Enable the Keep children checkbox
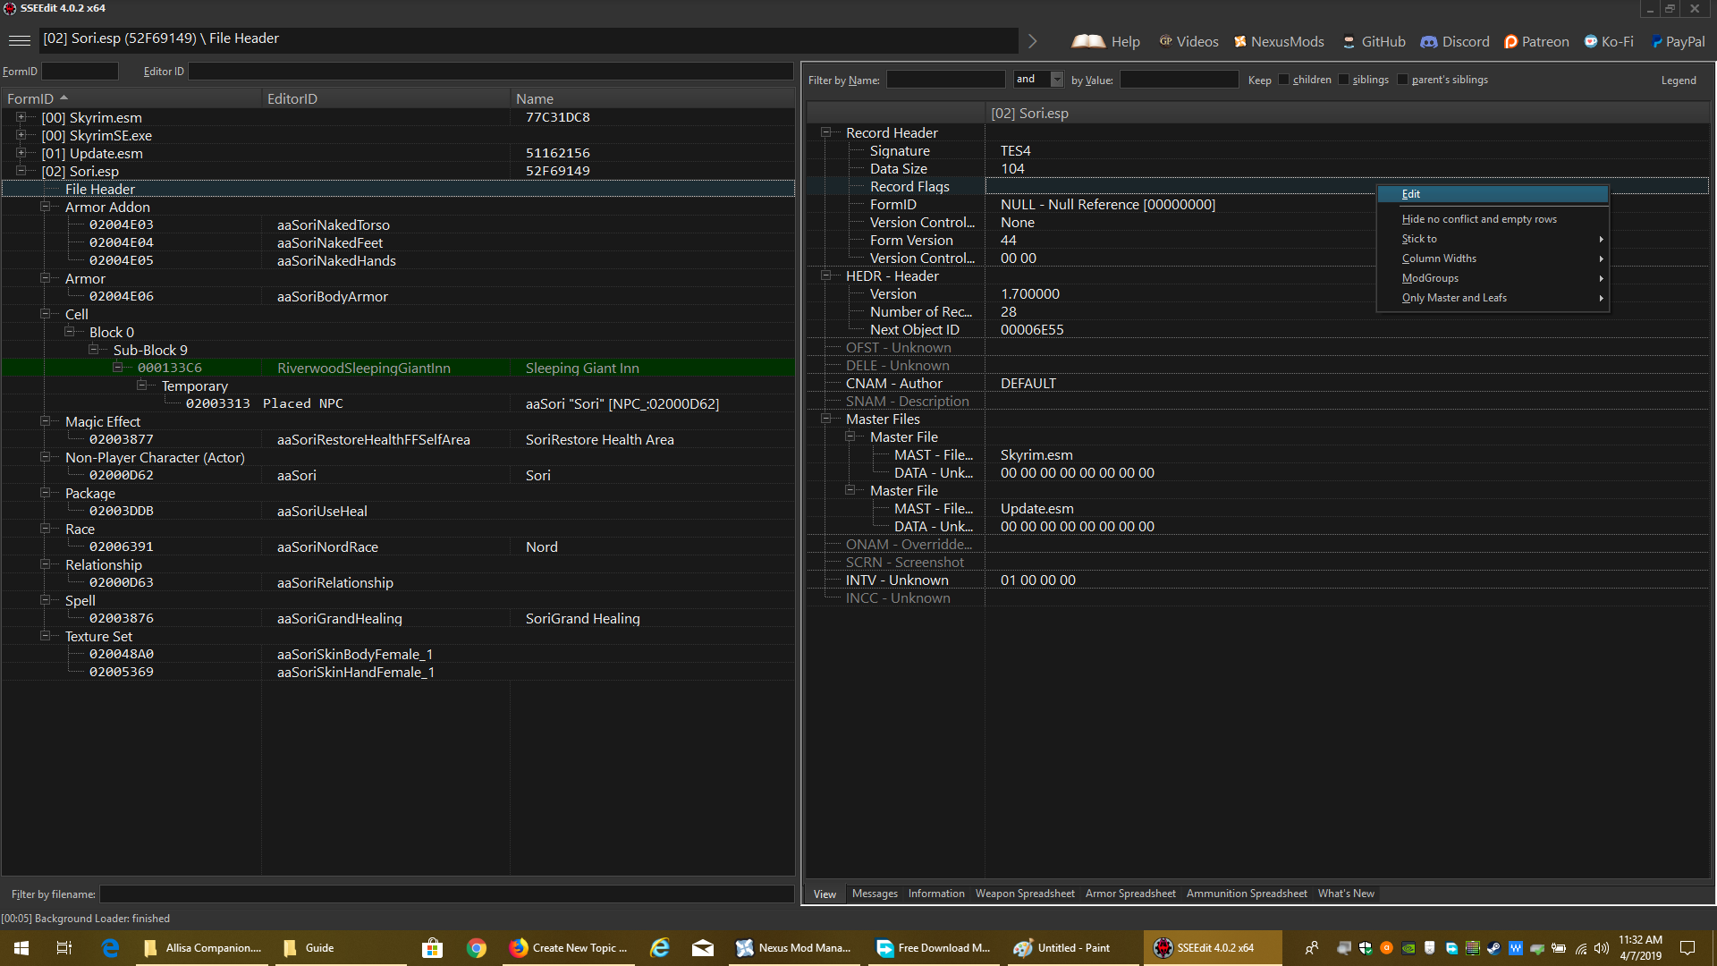Image resolution: width=1717 pixels, height=966 pixels. click(x=1284, y=80)
